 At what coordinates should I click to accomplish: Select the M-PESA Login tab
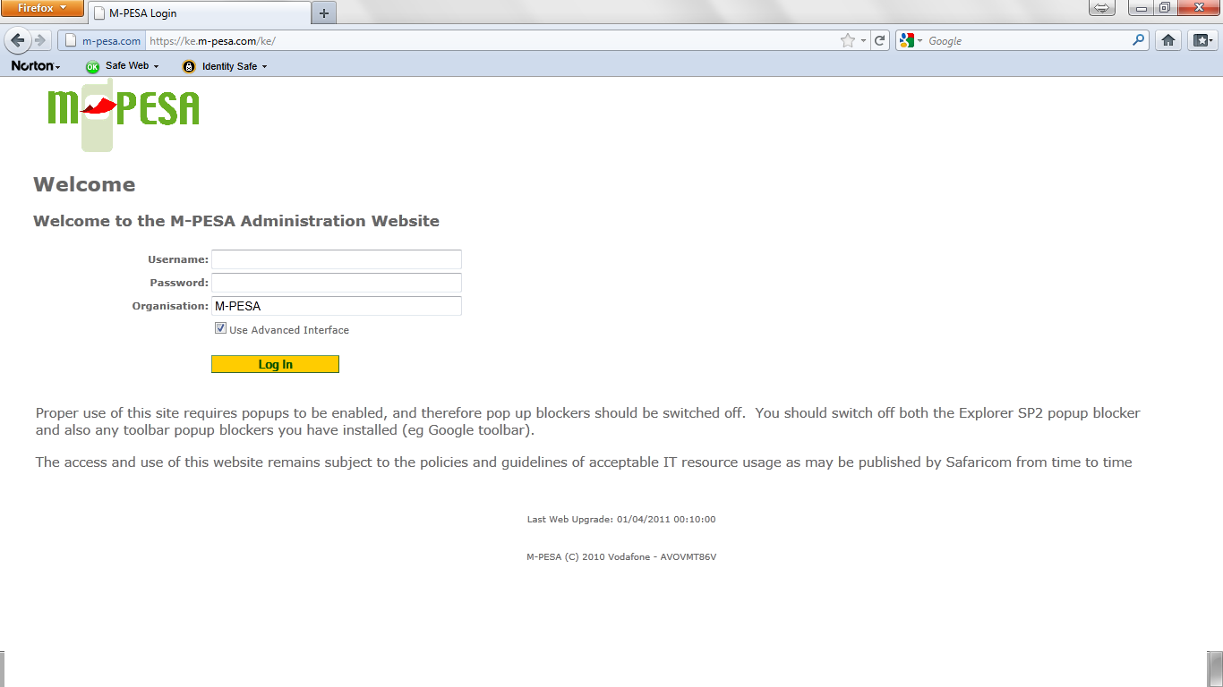[x=199, y=13]
